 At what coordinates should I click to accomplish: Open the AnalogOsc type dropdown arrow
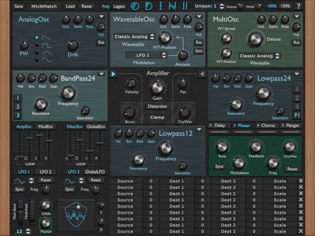[x=102, y=17]
